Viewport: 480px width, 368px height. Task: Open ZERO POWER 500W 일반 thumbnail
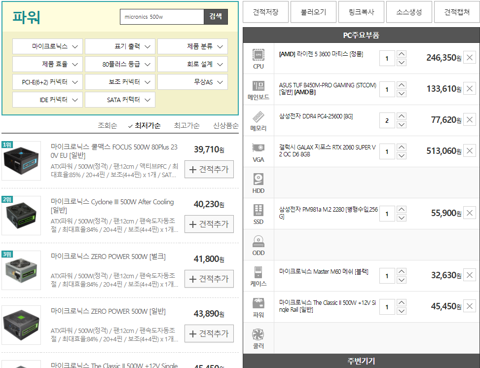(21, 325)
